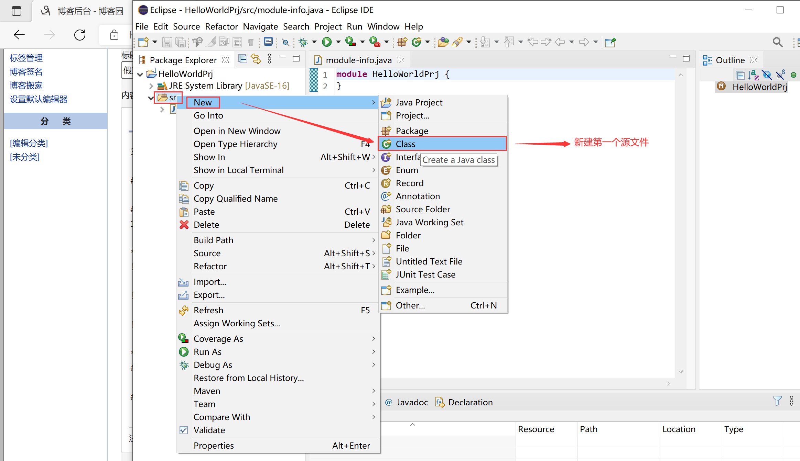This screenshot has height=461, width=800.
Task: Select Class from the New submenu
Action: click(406, 144)
